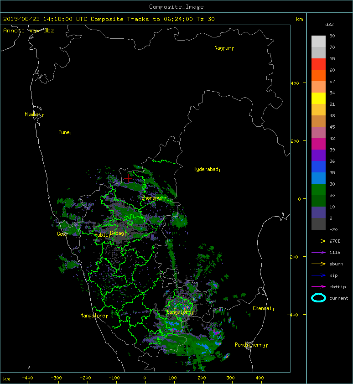Click the cyan ellipse 'current' icon
This screenshot has width=353, height=384.
318,298
